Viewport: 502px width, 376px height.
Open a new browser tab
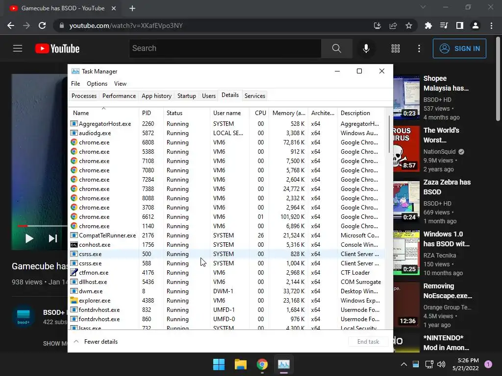tap(132, 8)
